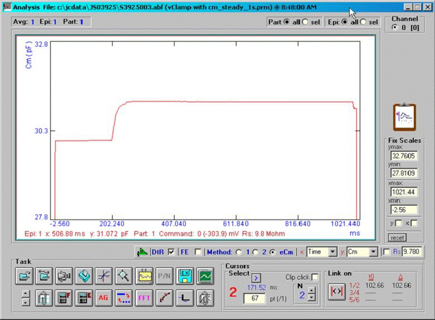Toggle the DtR checkbox
This screenshot has height=320, width=435.
[x=171, y=252]
